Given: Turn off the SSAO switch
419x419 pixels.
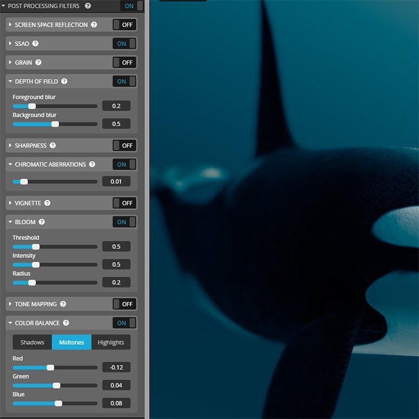Looking at the screenshot, I should click(x=125, y=44).
